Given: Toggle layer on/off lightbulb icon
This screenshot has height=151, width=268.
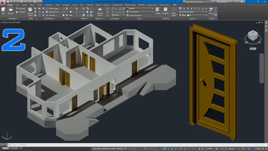Looking at the screenshot, I should click(x=180, y=15).
